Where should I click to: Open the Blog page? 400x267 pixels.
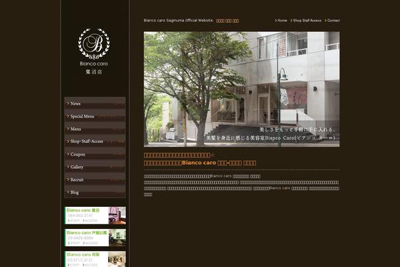click(x=95, y=192)
